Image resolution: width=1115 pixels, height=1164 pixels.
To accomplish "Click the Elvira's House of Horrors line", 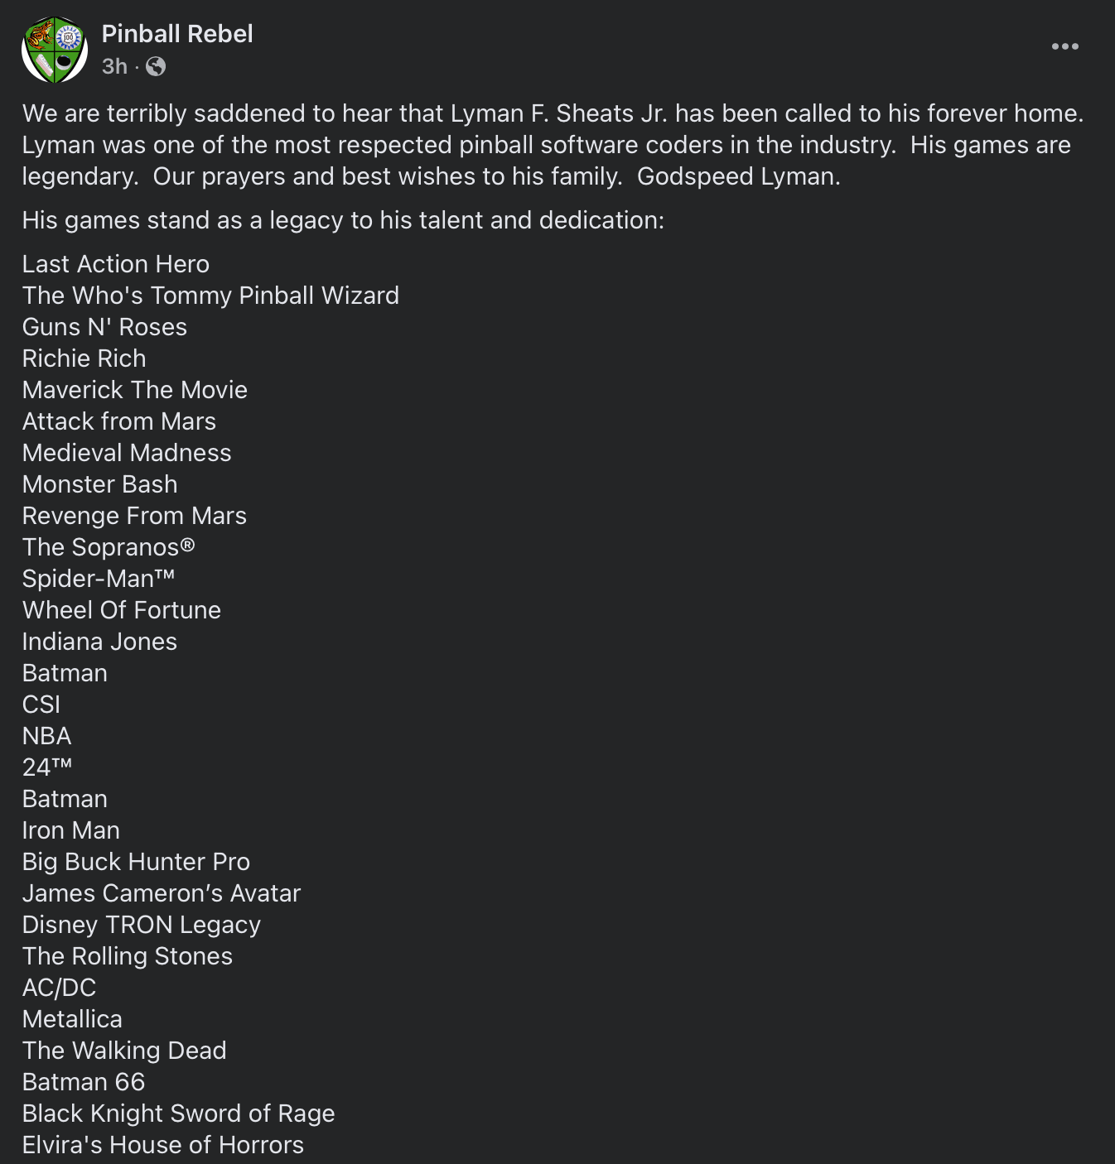I will point(162,1144).
